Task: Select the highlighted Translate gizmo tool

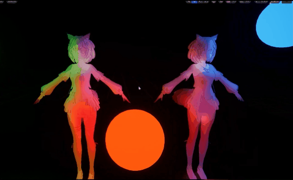Action: [194, 1]
